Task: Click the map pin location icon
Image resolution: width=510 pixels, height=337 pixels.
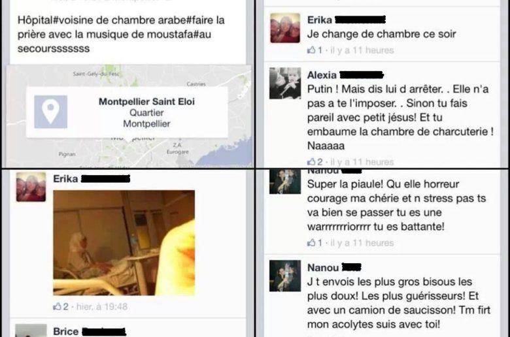Action: (x=51, y=112)
